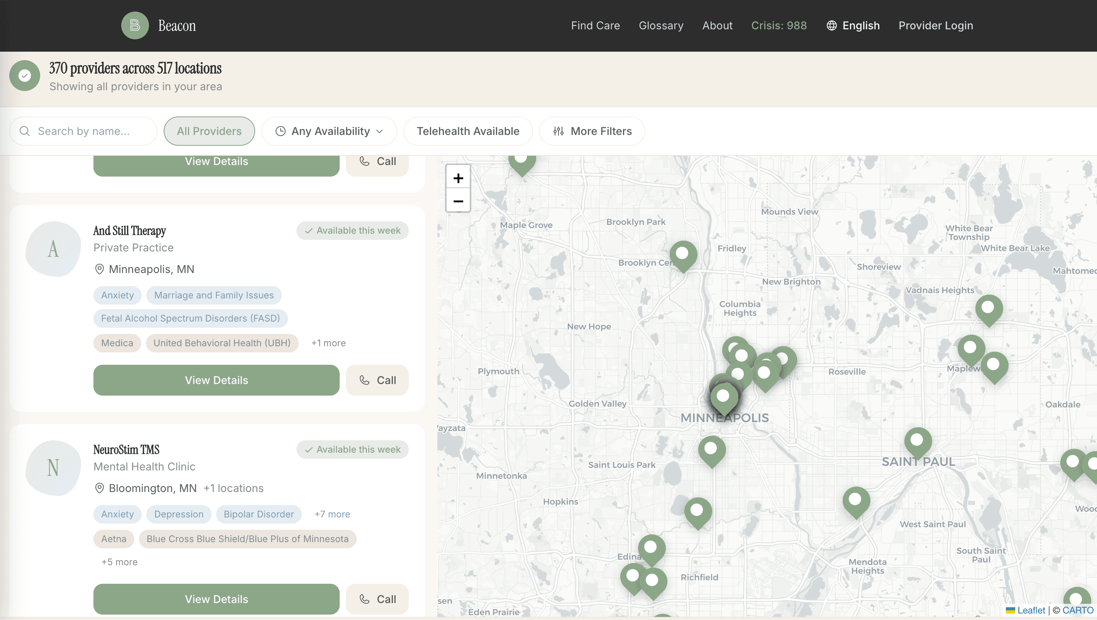Screen dimensions: 1097x620
Task: Click the United Behavioral Health (UBH) tag
Action: [x=222, y=343]
